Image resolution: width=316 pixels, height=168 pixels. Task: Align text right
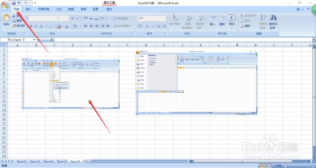(x=96, y=26)
